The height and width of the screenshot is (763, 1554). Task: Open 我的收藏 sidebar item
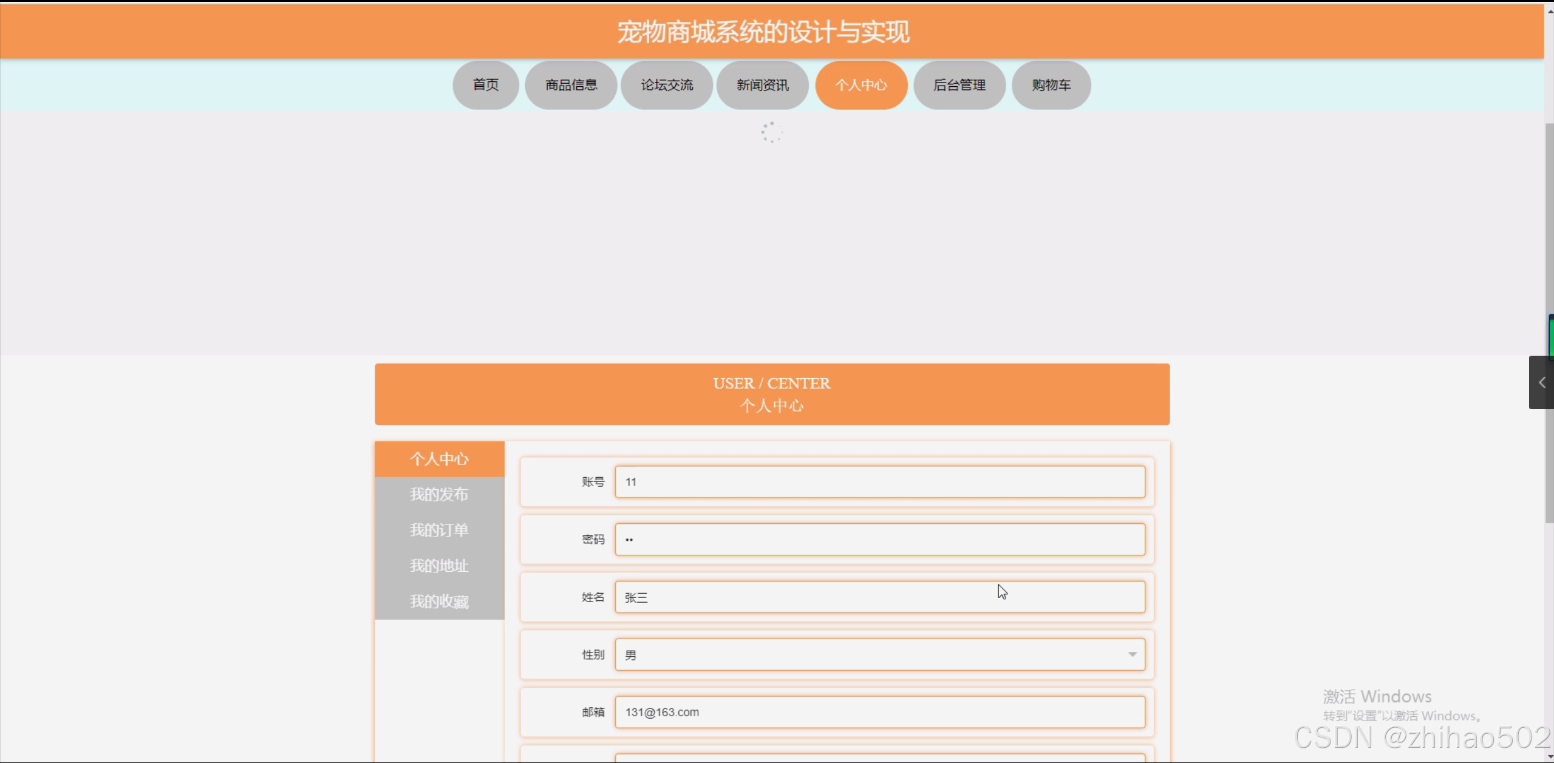[439, 602]
